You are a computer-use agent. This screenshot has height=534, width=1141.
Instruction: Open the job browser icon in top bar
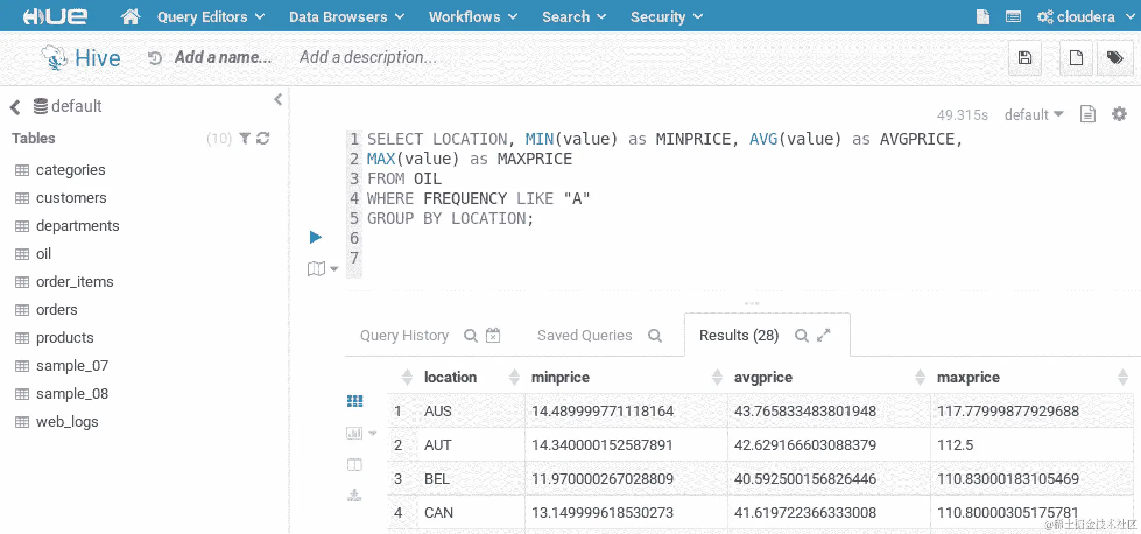[x=1013, y=17]
